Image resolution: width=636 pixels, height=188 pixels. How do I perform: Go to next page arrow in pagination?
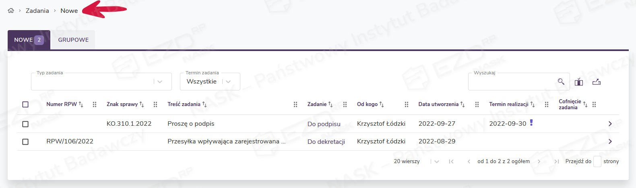pos(539,161)
